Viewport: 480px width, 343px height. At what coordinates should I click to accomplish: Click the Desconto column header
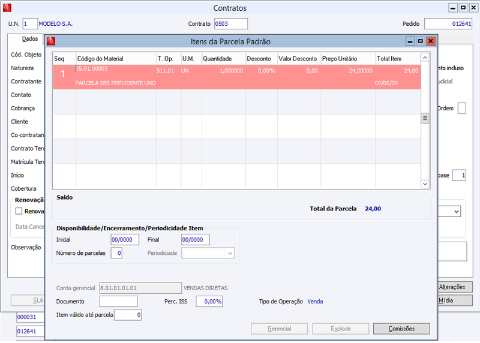point(262,59)
